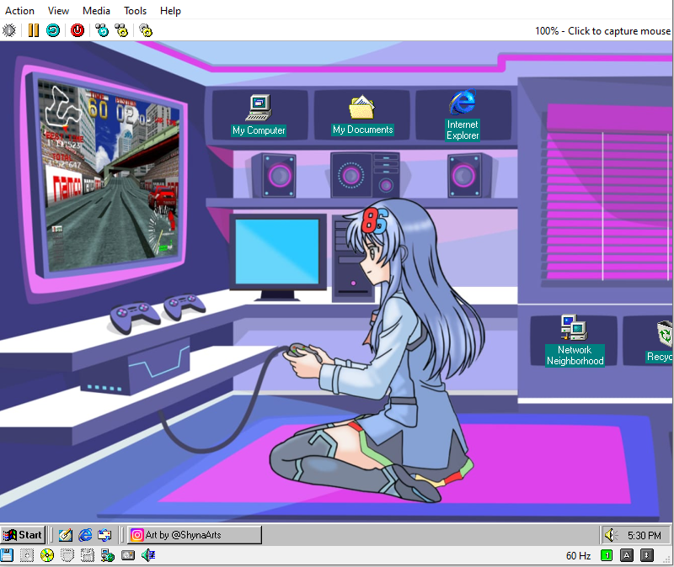Click the CD-ROM disc status icon
Viewport: 674px width, 567px height.
pos(47,555)
